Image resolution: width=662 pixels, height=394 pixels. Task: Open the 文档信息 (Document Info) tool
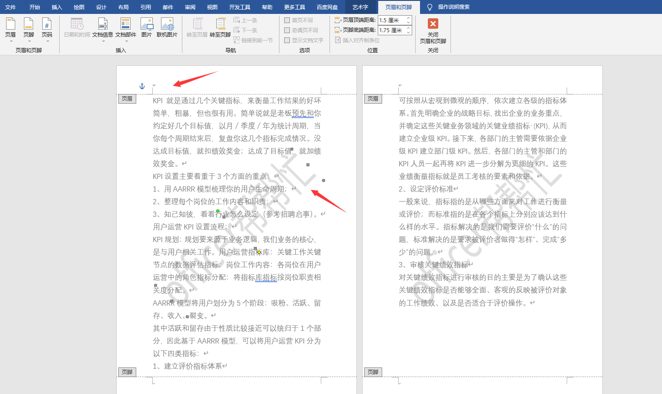[103, 27]
